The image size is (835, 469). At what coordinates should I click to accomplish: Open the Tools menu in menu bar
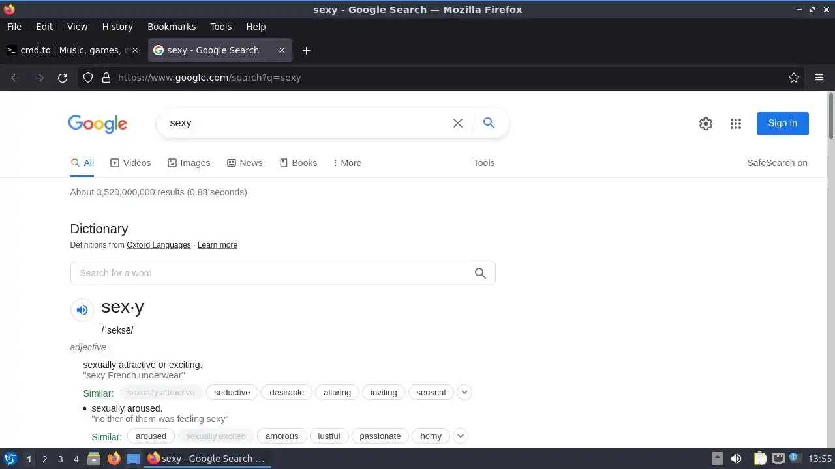click(x=220, y=27)
